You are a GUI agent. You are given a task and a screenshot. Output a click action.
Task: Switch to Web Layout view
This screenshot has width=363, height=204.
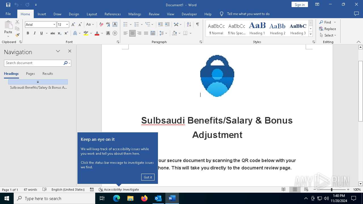coord(306,190)
